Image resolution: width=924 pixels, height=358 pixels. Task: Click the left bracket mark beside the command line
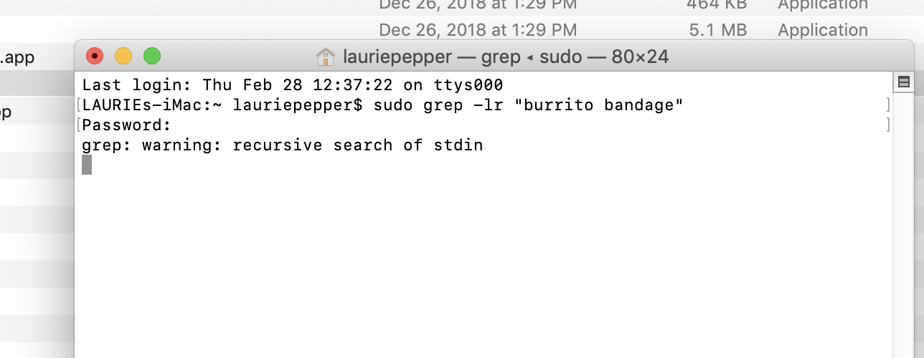click(78, 105)
